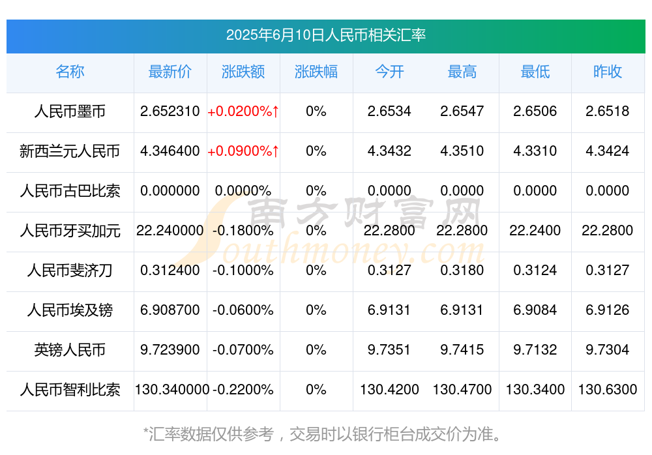Click the -0.2200% change value
This screenshot has height=455, width=652.
243,389
